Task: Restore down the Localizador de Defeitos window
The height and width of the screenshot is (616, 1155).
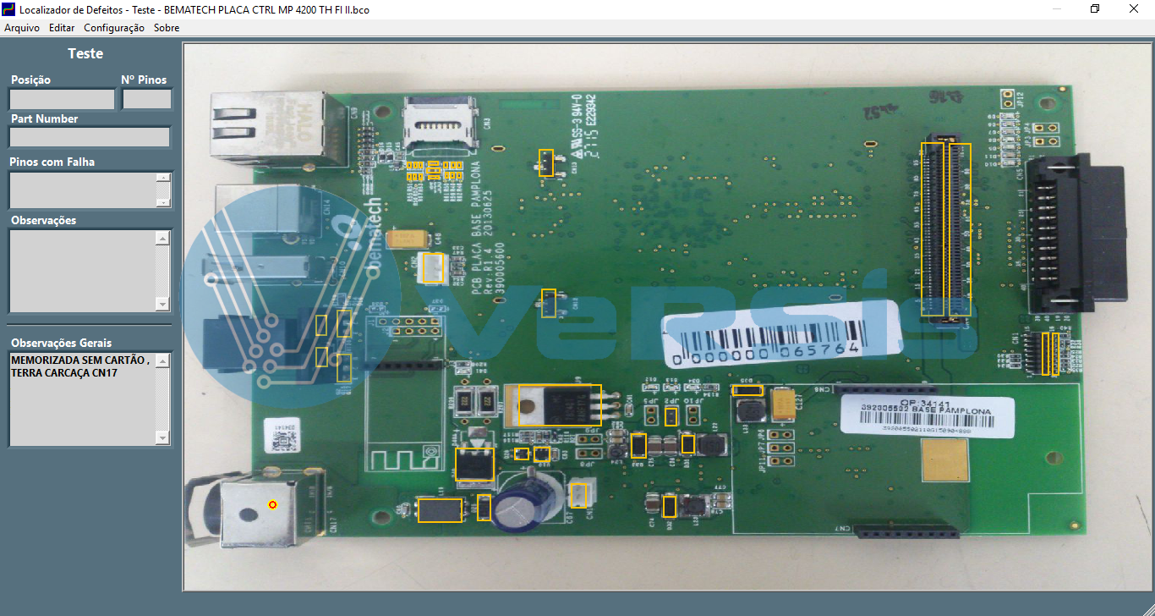Action: pos(1095,9)
